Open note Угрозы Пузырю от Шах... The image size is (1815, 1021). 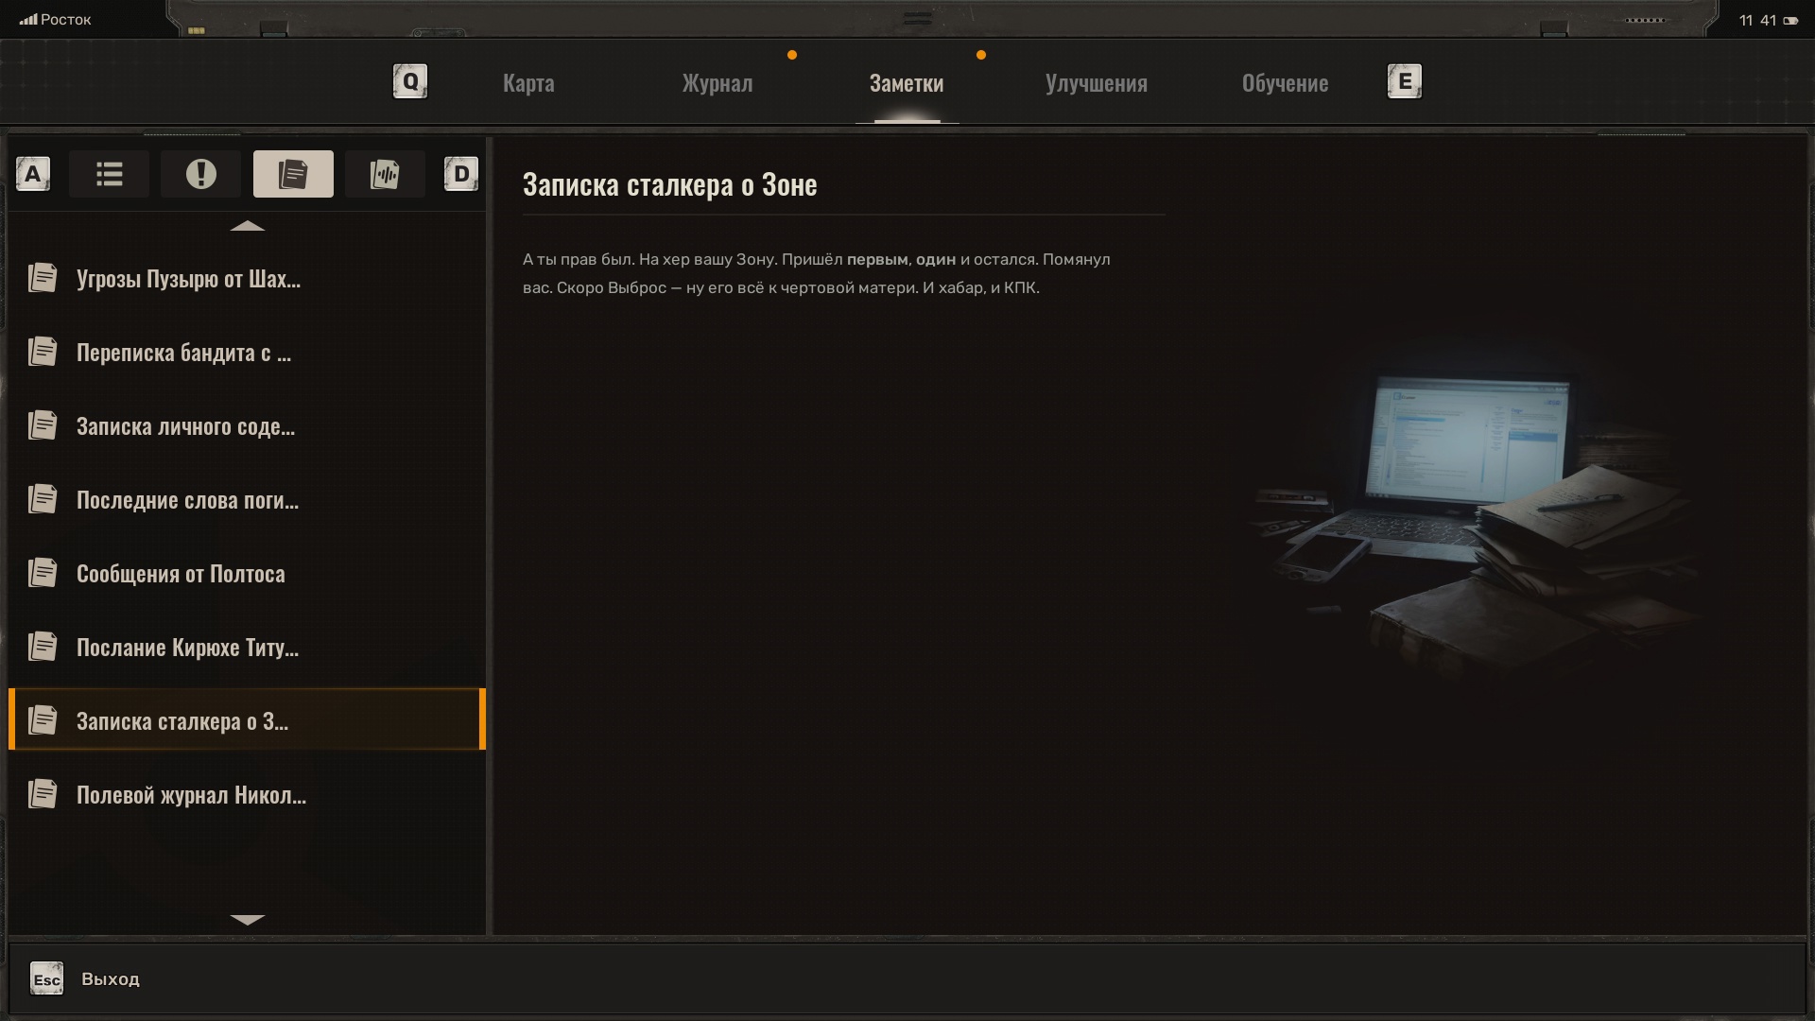tap(247, 279)
